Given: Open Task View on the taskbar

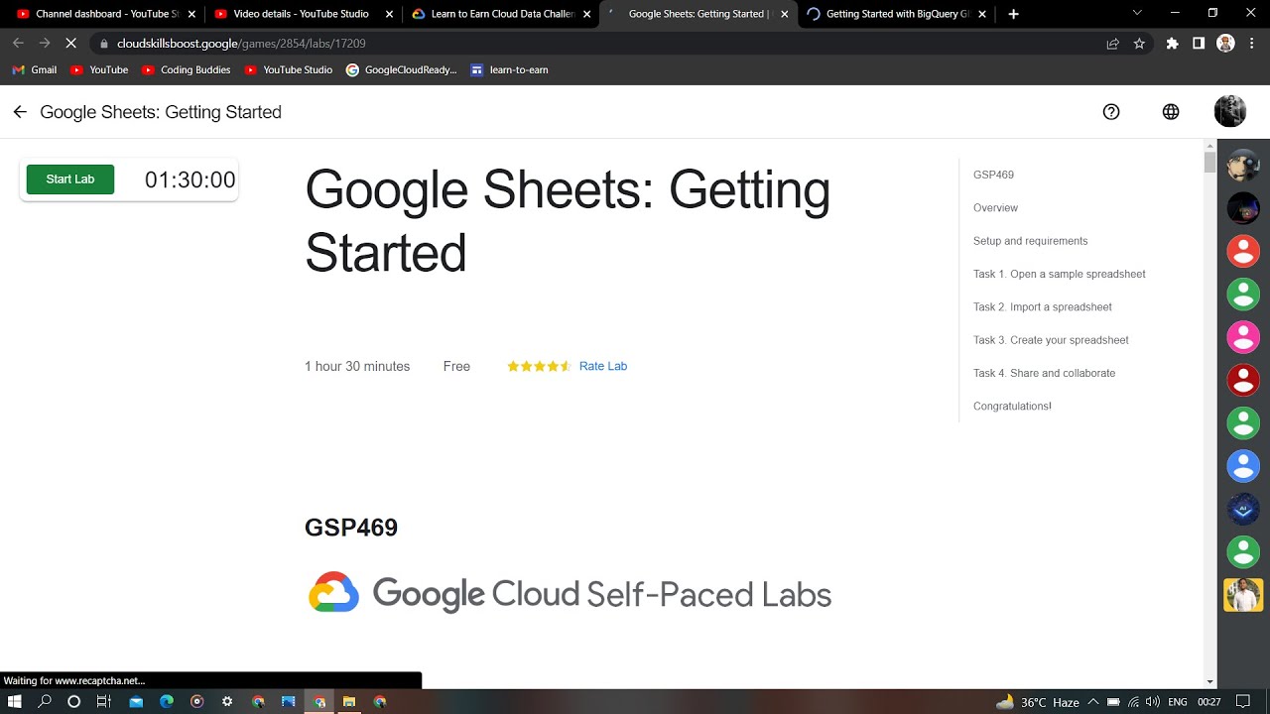Looking at the screenshot, I should point(103,701).
